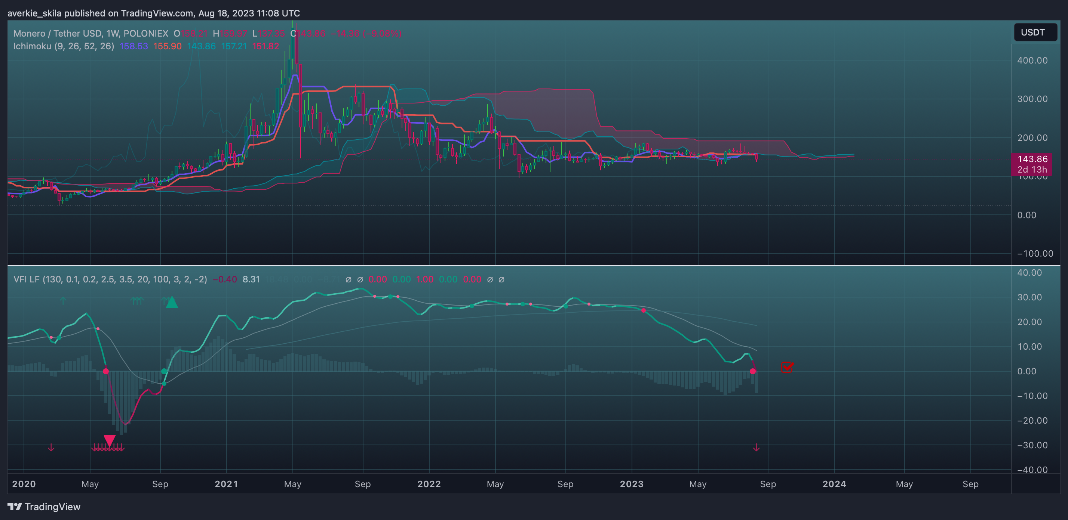This screenshot has width=1068, height=520.
Task: Click the single pink down arrow near early 2020
Action: pos(51,448)
